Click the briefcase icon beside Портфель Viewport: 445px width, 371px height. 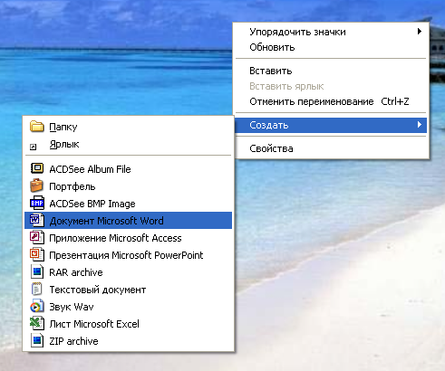pyautogui.click(x=37, y=185)
